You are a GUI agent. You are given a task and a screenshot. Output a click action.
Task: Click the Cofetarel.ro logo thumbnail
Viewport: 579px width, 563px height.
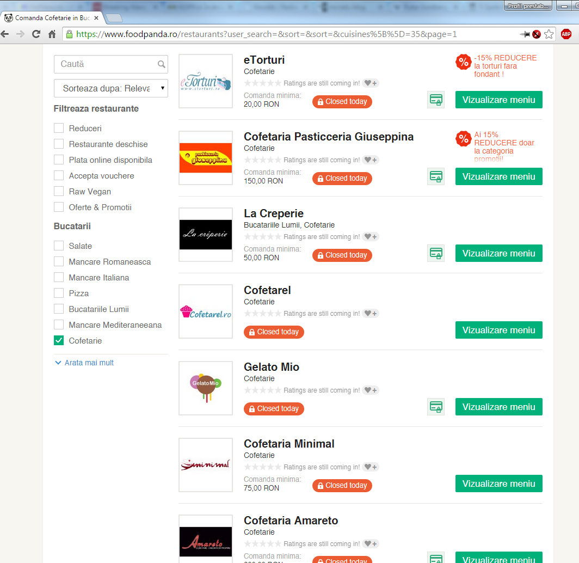coord(206,311)
